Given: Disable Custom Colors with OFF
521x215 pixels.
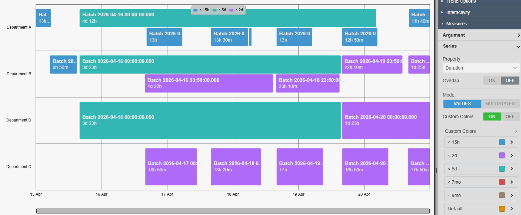Looking at the screenshot, I should (510, 116).
